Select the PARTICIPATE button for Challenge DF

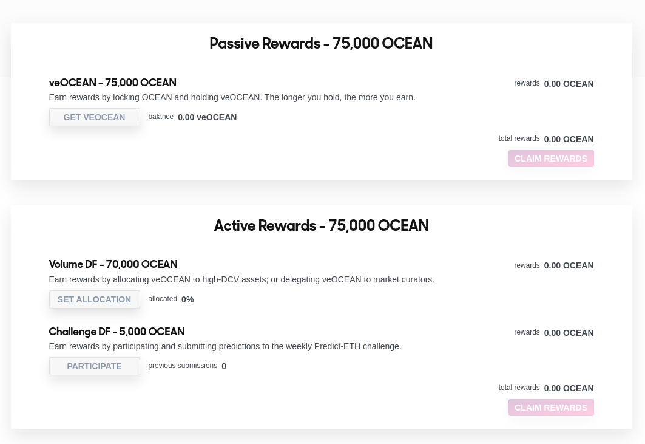pyautogui.click(x=94, y=366)
